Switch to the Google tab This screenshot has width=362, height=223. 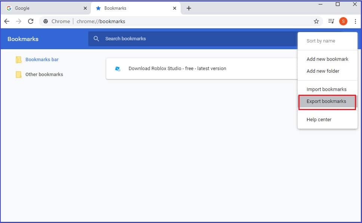[x=45, y=8]
